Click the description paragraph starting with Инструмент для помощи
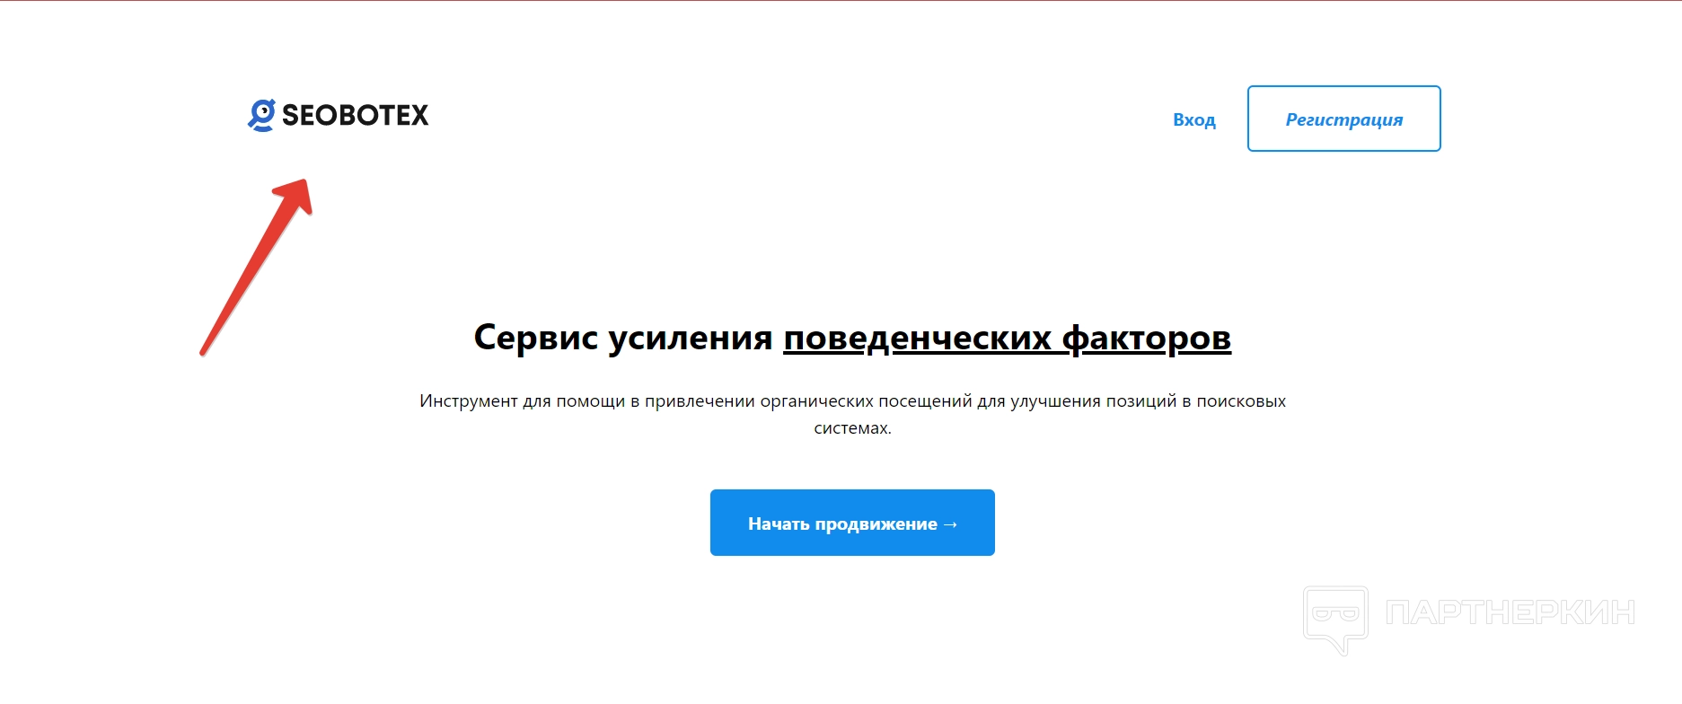 pos(852,414)
